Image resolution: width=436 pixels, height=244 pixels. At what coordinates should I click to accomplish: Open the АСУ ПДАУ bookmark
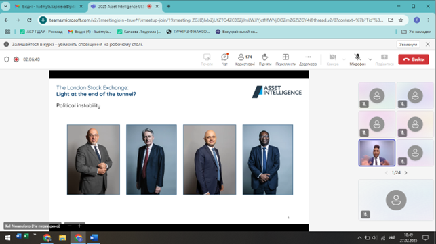point(41,32)
